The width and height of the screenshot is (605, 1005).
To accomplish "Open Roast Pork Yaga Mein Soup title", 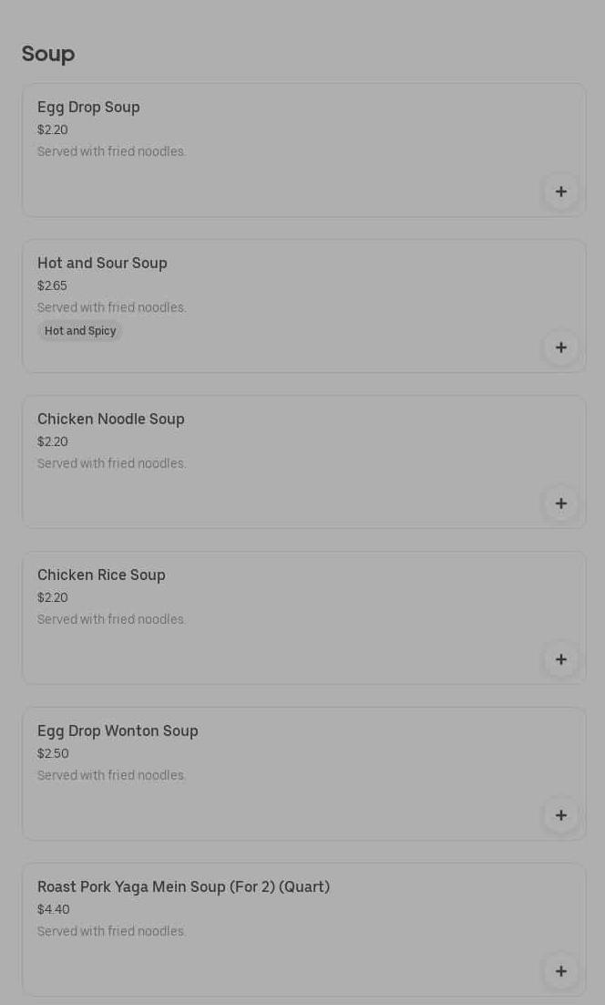I will tap(183, 887).
